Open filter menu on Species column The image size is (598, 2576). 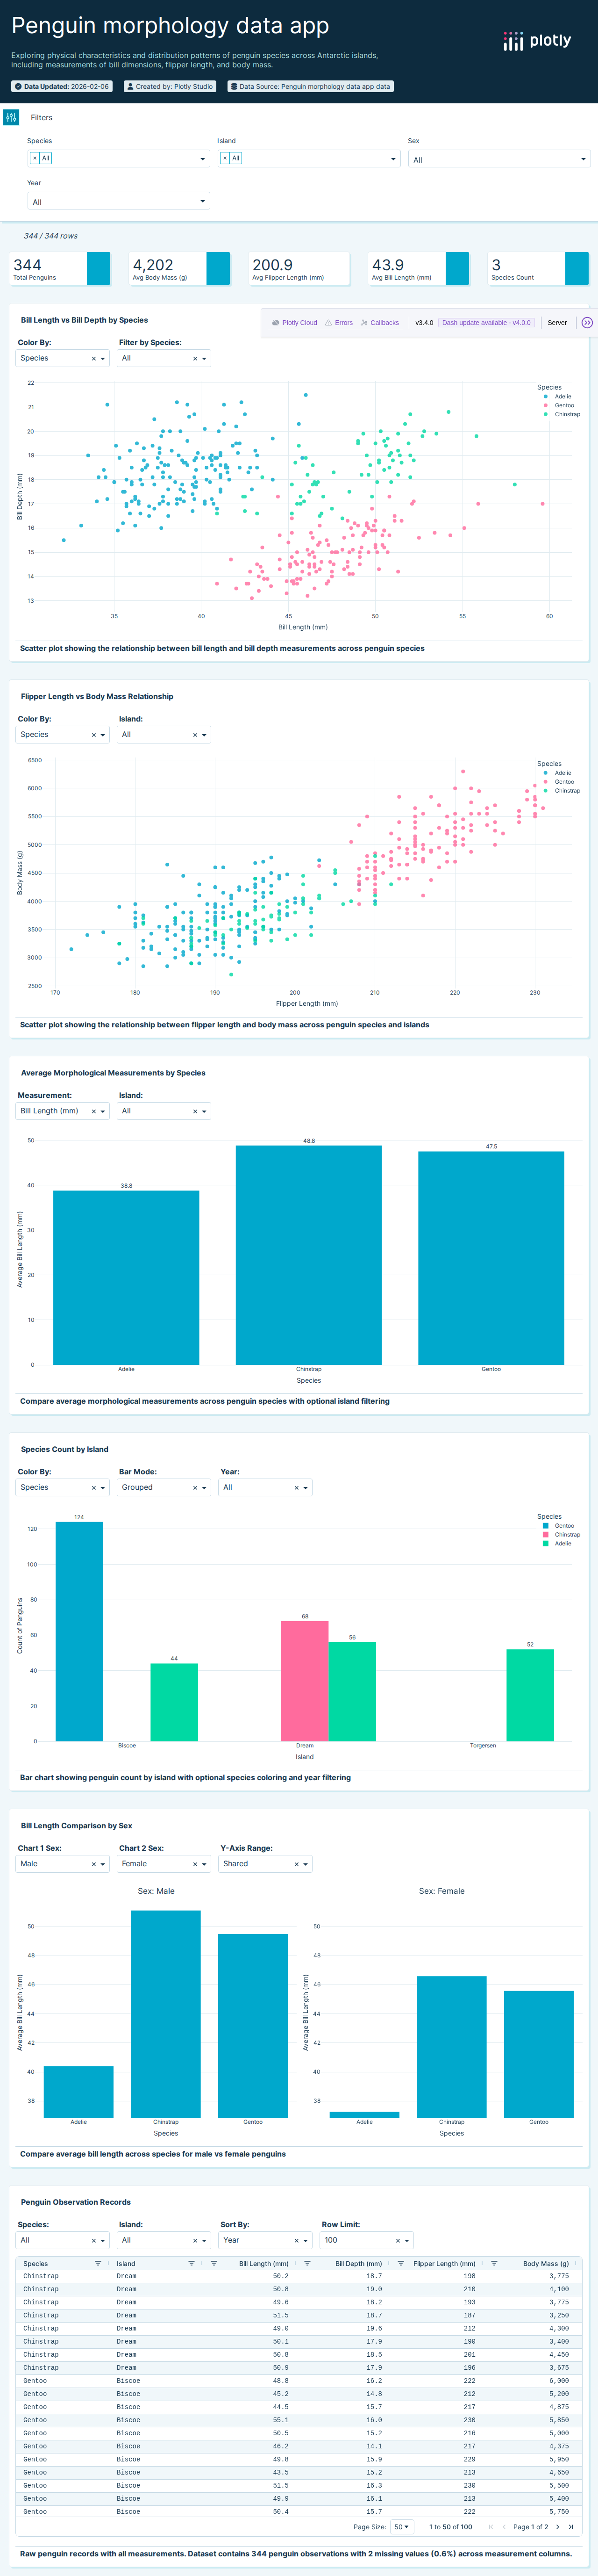(x=98, y=2263)
